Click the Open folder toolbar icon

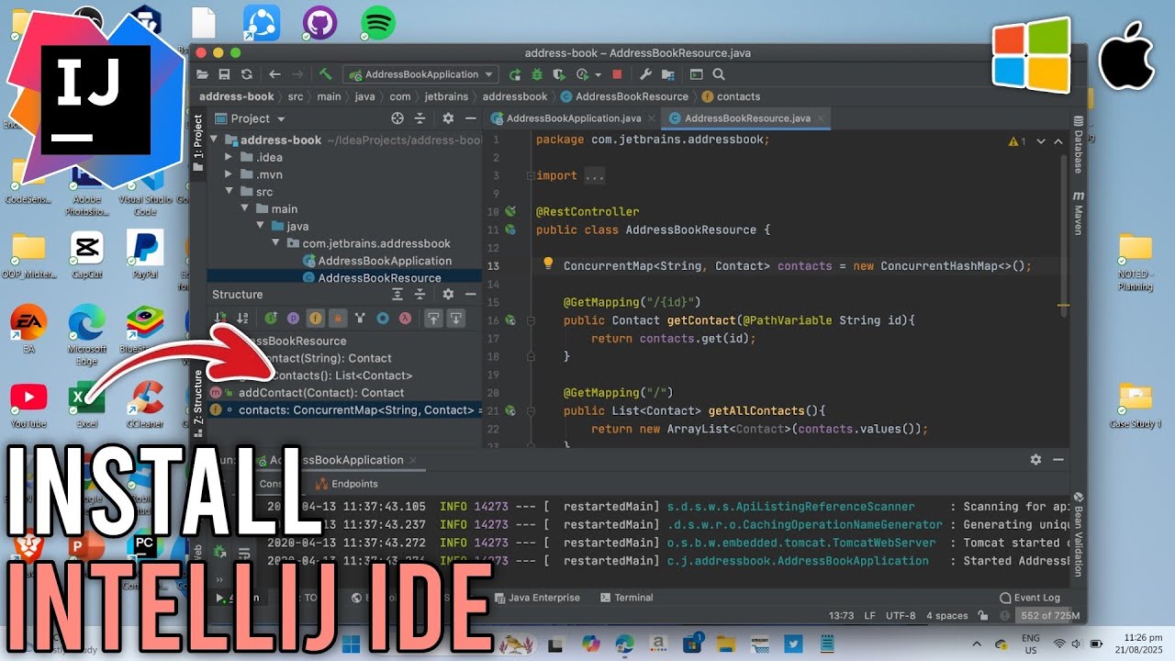click(202, 74)
